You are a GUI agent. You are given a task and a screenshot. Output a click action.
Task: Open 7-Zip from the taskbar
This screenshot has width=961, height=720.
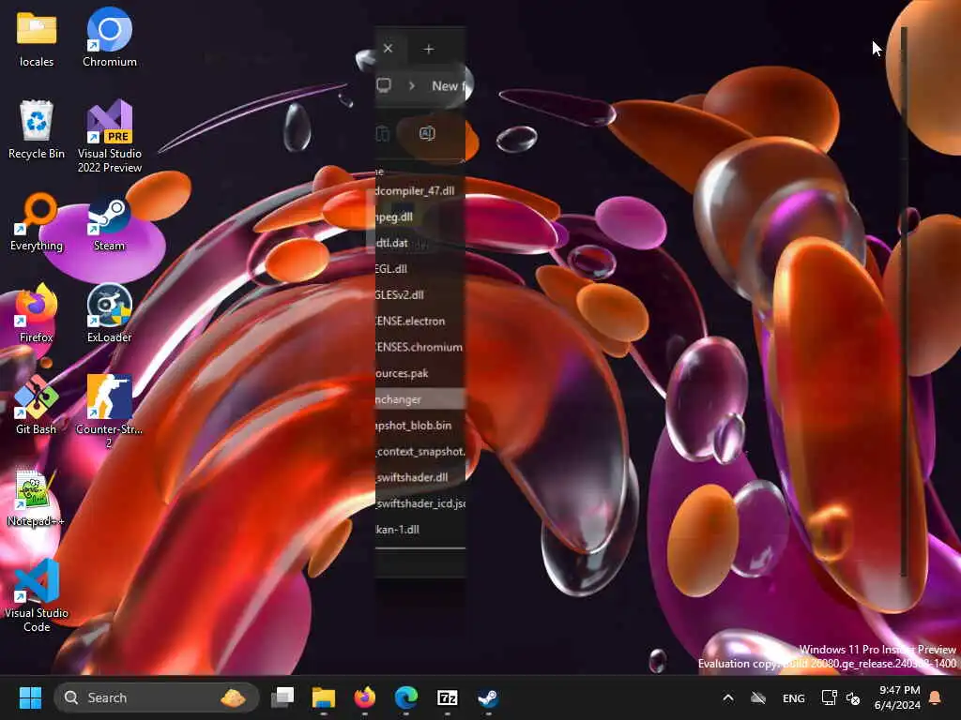tap(448, 697)
